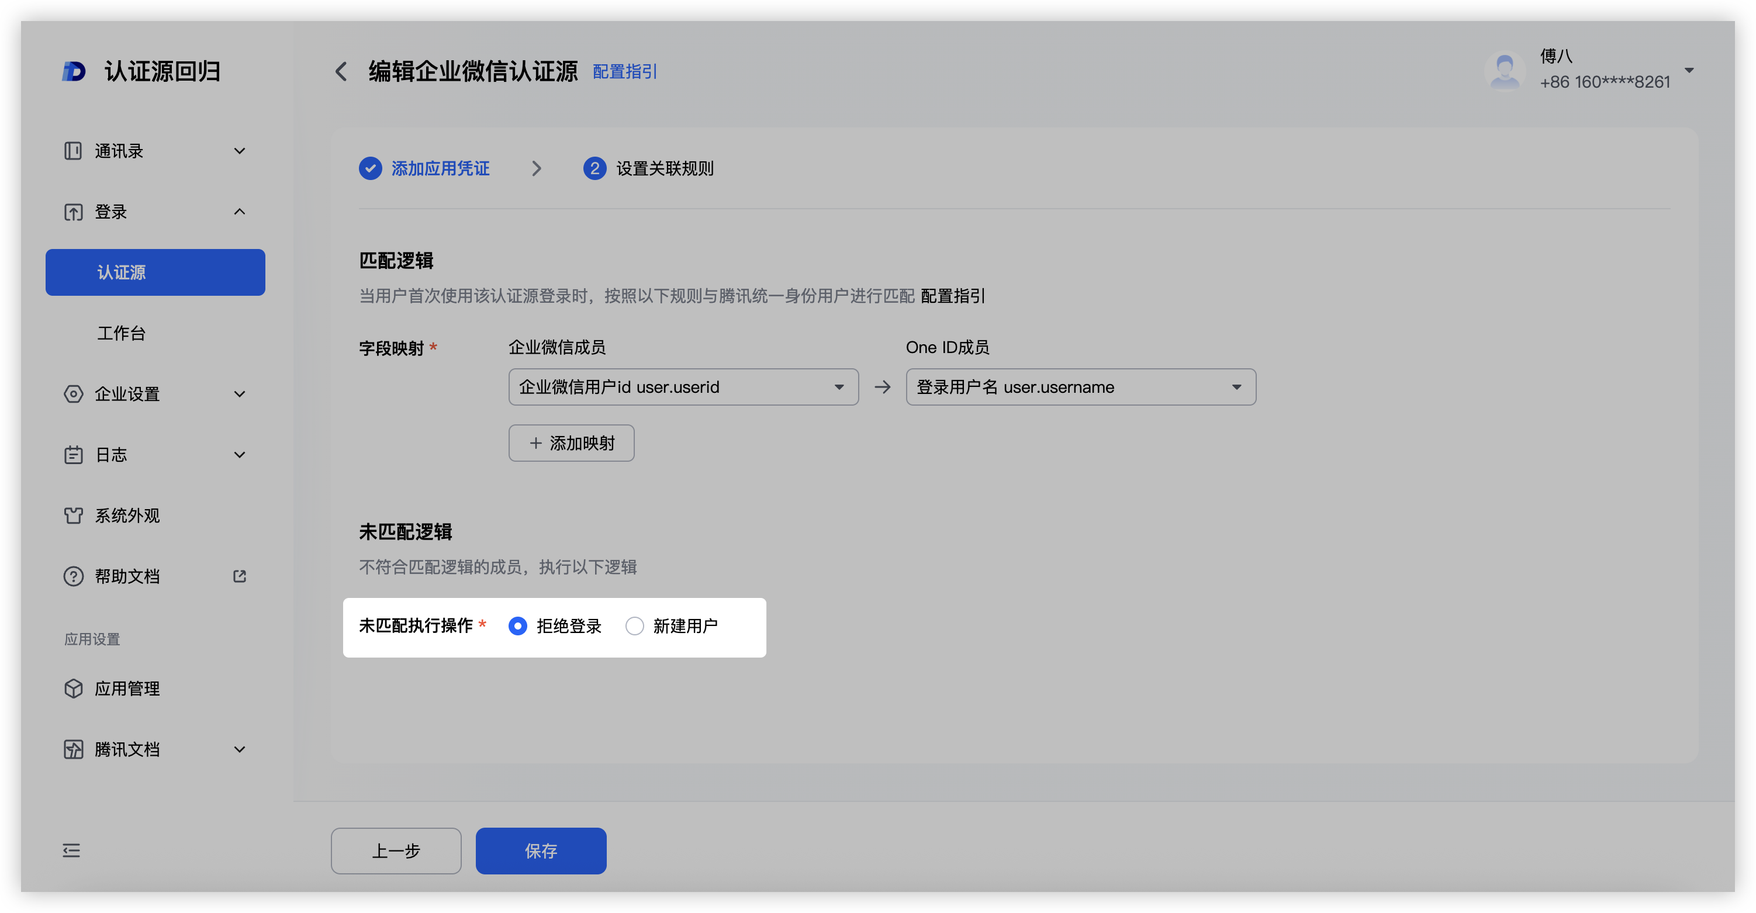Open the 企业微信用户id user.userid dropdown
Image resolution: width=1756 pixels, height=913 pixels.
coord(683,388)
